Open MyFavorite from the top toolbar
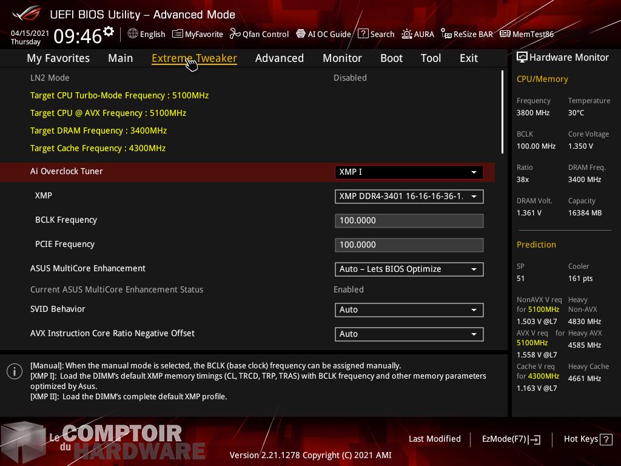This screenshot has width=621, height=466. pyautogui.click(x=198, y=34)
